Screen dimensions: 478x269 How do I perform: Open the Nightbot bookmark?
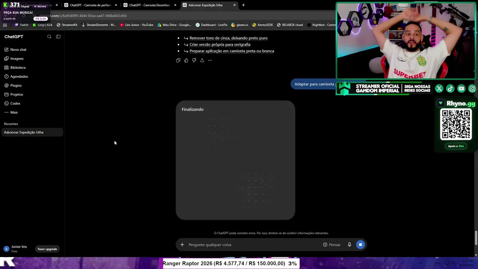[x=321, y=25]
